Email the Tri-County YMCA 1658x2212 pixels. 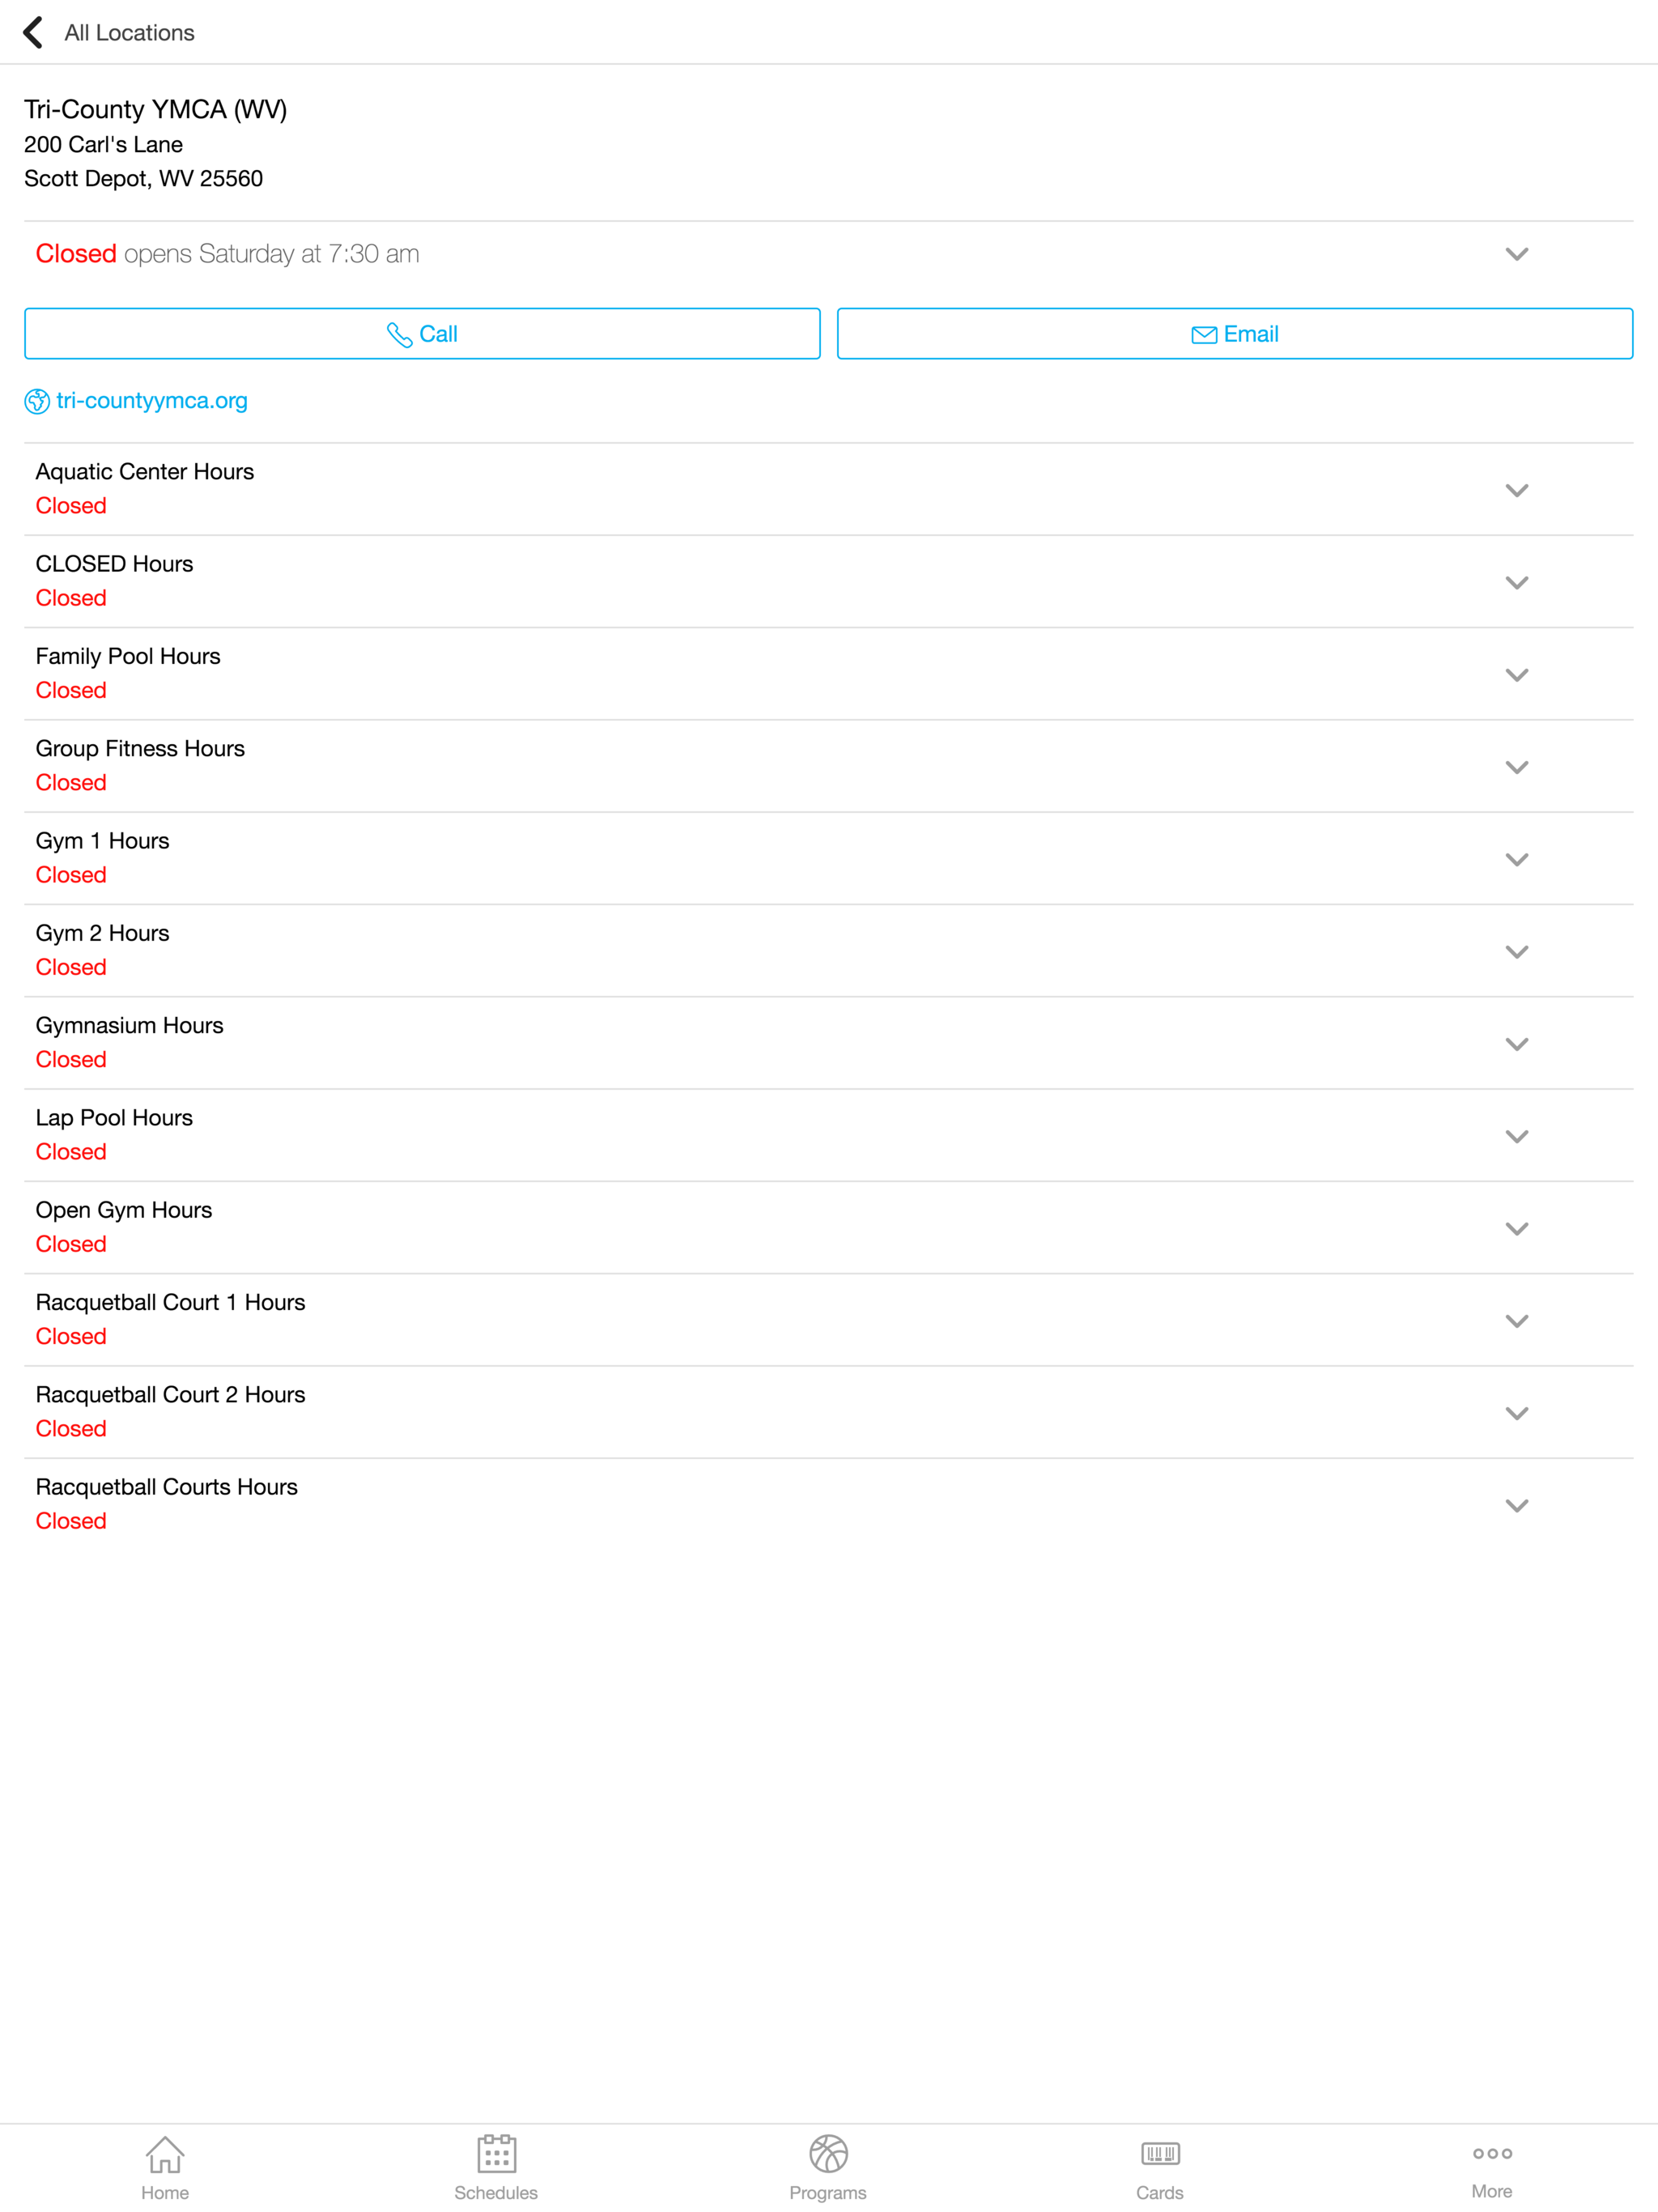click(x=1235, y=334)
